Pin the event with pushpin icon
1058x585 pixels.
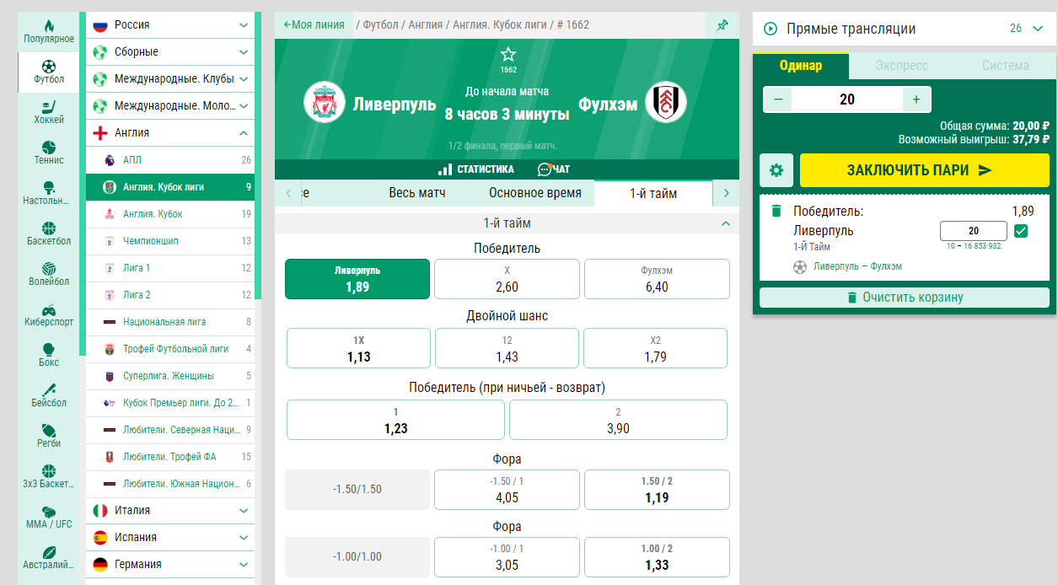click(x=722, y=25)
